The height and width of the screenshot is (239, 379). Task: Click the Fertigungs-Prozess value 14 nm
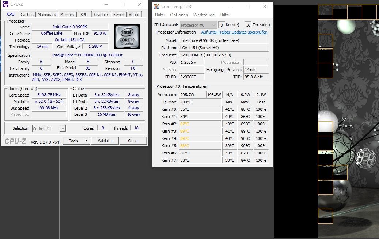click(256, 70)
